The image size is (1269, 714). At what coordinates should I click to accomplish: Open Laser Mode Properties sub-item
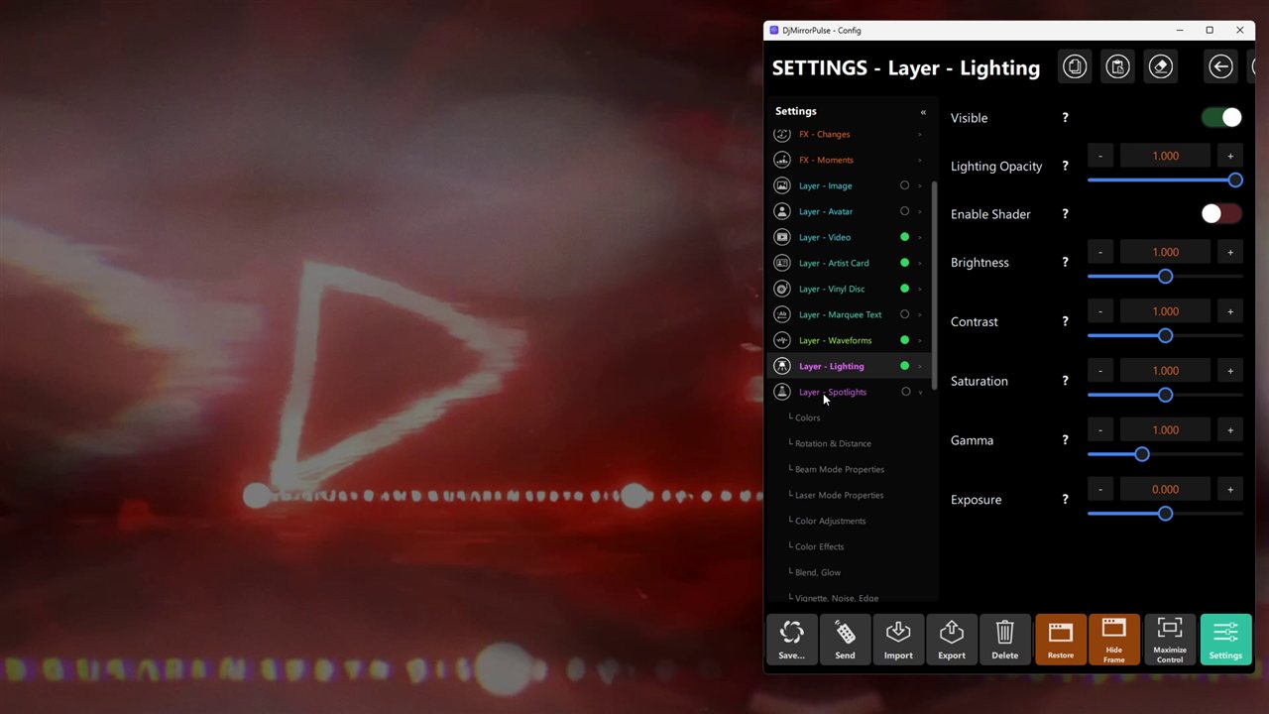[x=839, y=495]
